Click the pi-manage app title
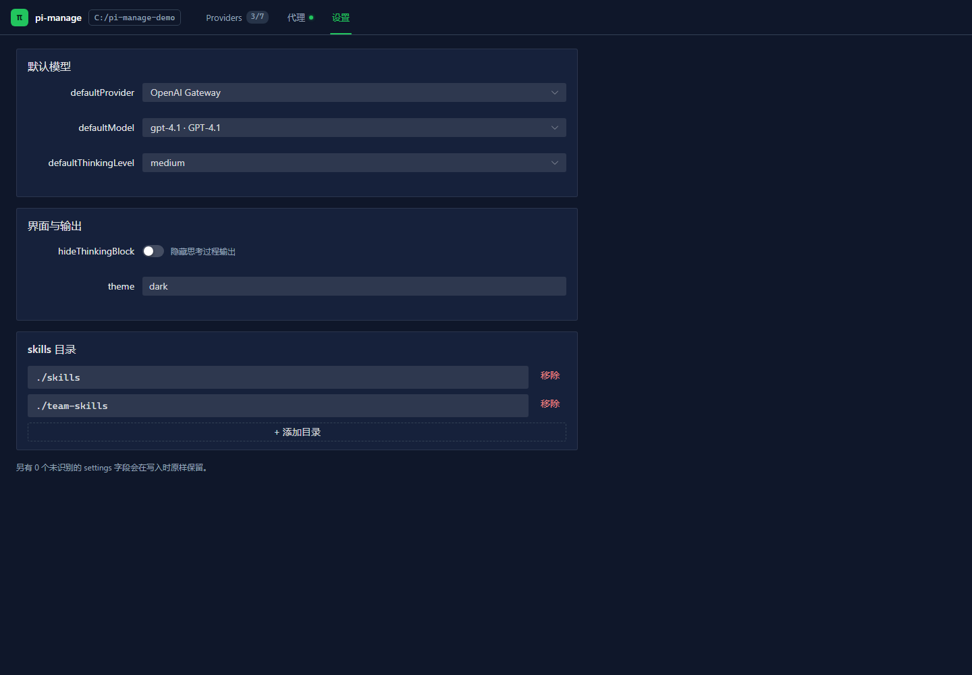The width and height of the screenshot is (972, 675). click(x=58, y=18)
